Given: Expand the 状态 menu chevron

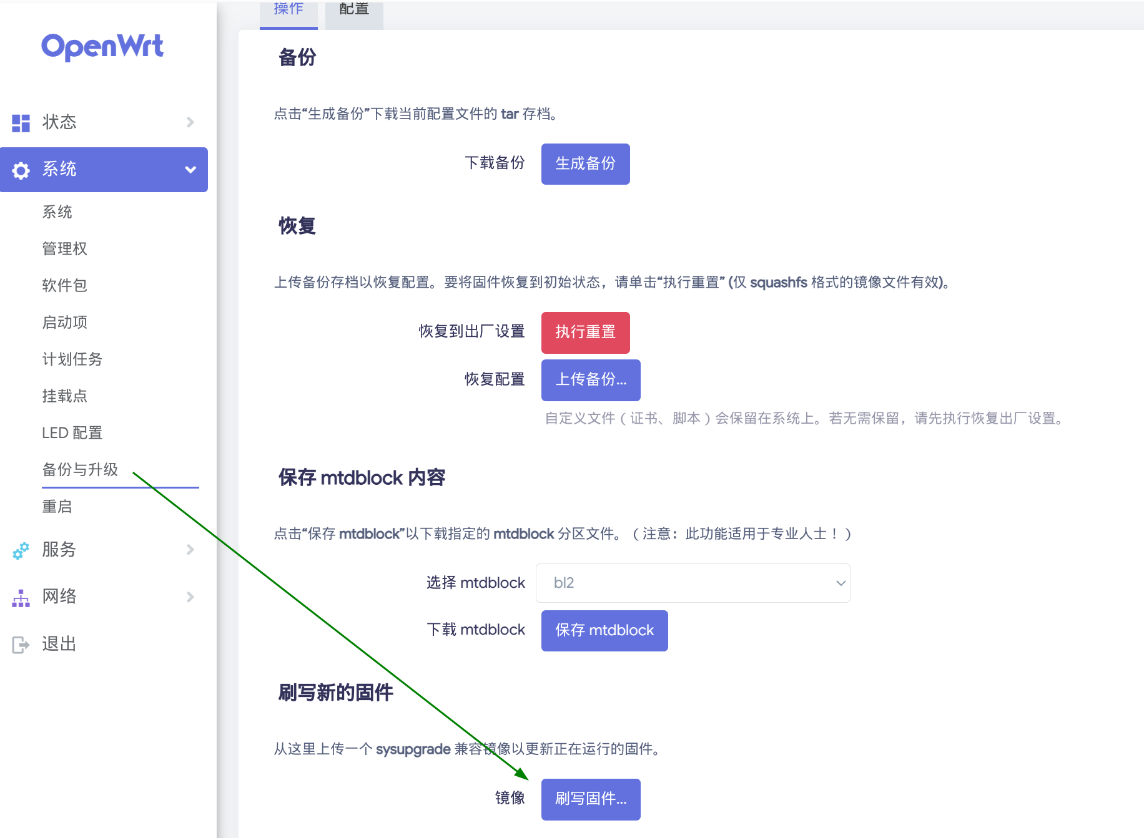Looking at the screenshot, I should [190, 122].
